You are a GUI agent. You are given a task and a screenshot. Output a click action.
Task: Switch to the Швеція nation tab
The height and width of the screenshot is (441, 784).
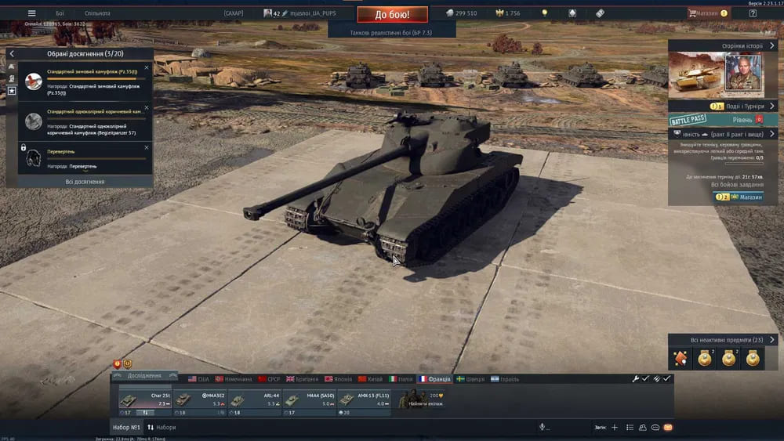point(473,379)
